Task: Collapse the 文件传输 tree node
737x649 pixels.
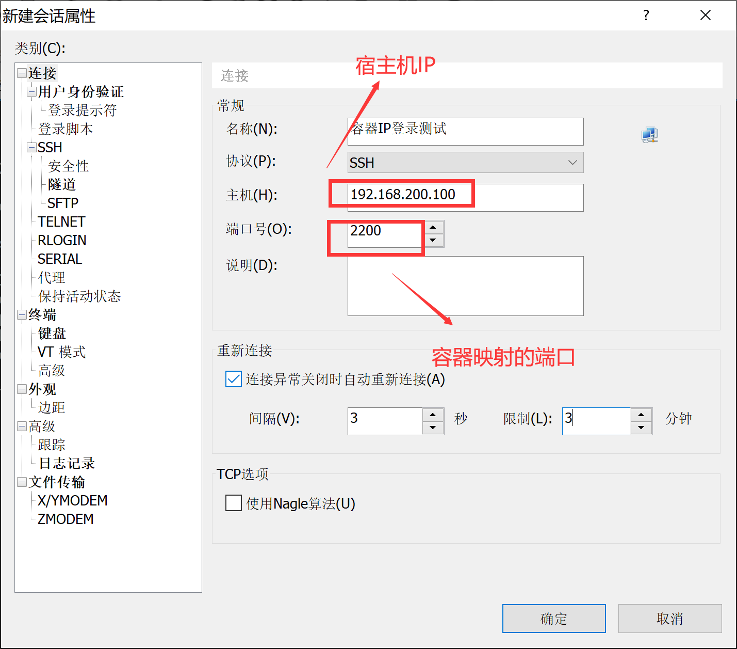Action: coord(22,482)
